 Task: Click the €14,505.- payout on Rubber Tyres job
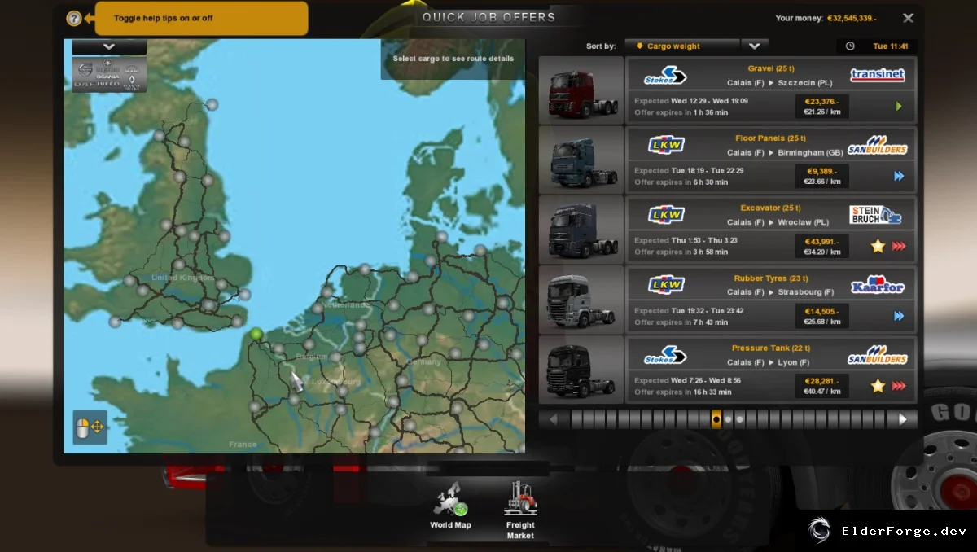pyautogui.click(x=821, y=312)
